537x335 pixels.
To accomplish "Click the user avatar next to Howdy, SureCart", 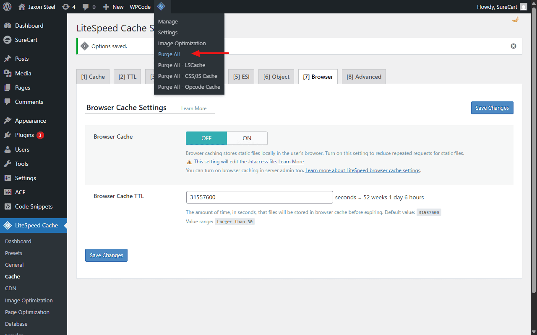I will point(524,7).
